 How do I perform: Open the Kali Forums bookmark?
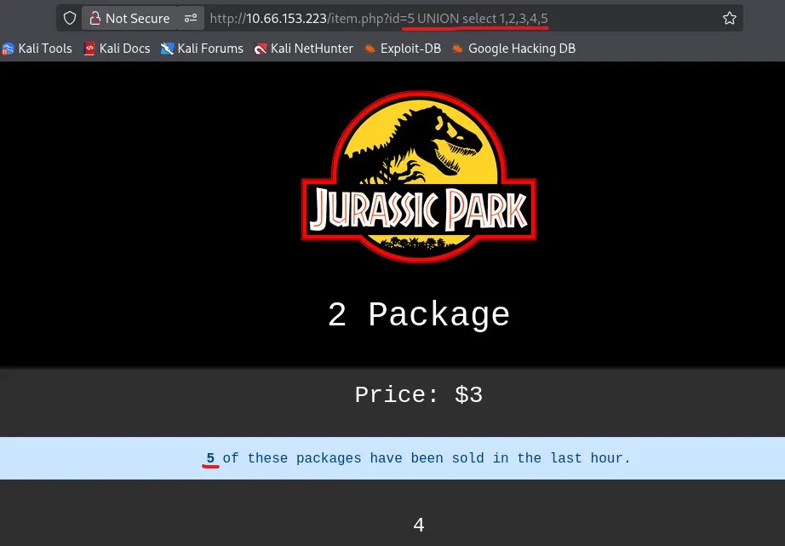pos(202,49)
